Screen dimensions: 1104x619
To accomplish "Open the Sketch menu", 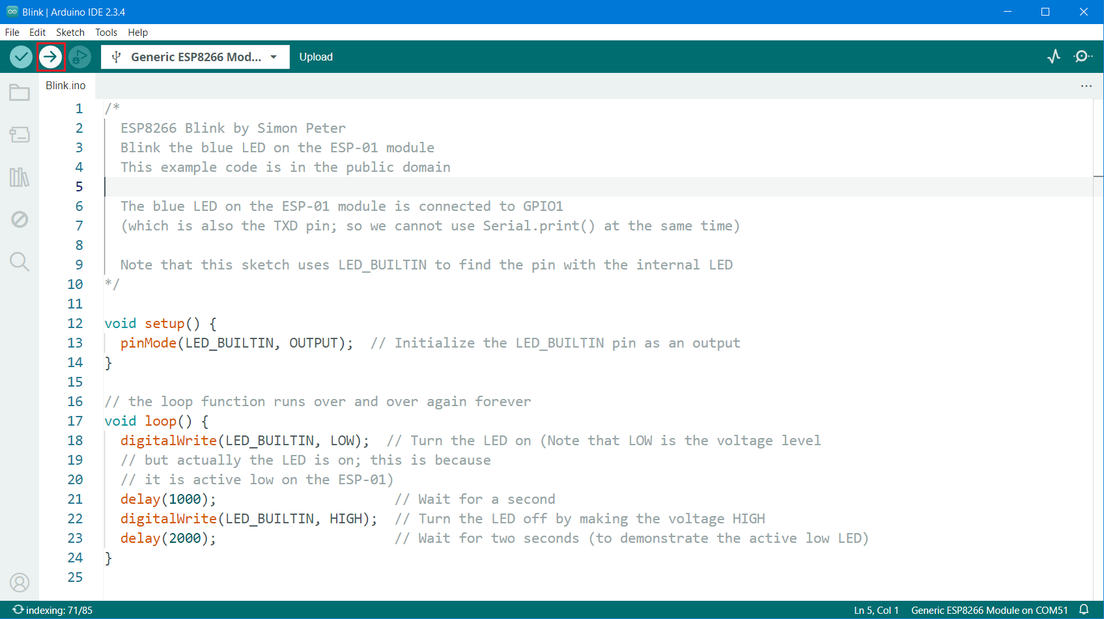I will [x=70, y=33].
